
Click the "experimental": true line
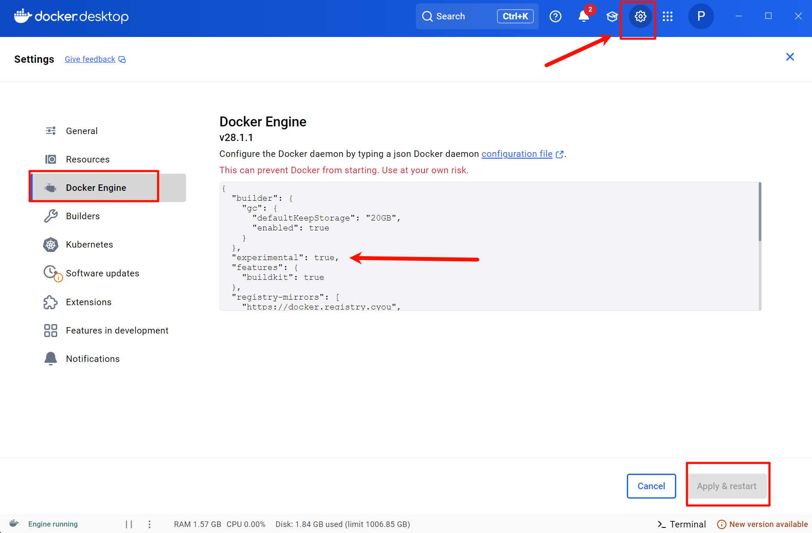(285, 257)
